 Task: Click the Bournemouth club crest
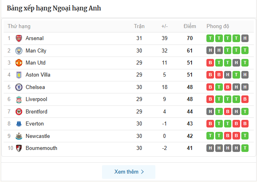tap(19, 148)
